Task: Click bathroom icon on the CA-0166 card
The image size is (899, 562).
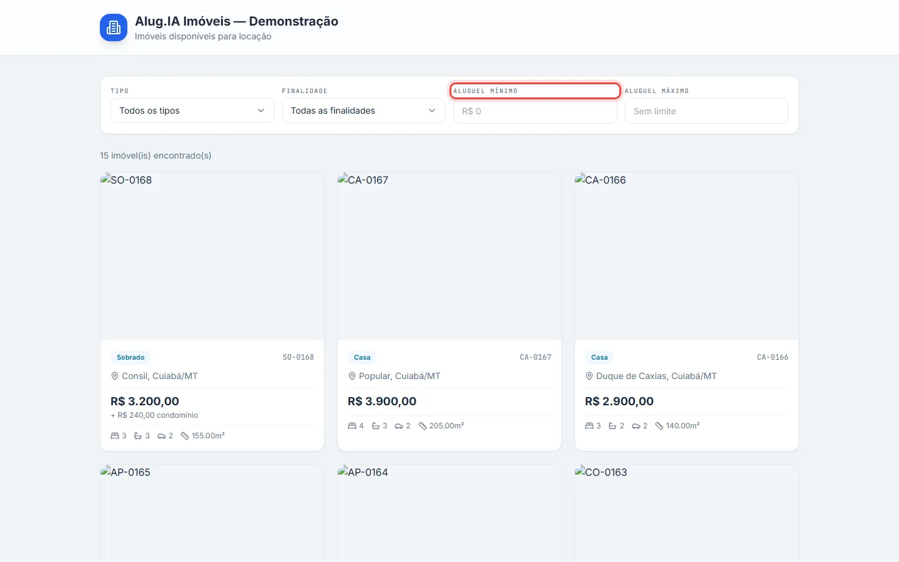Action: [x=612, y=426]
